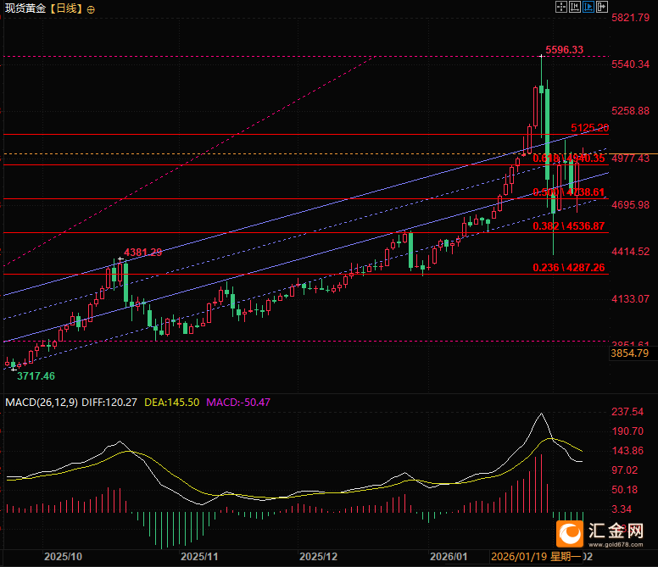Click the 5596.33 high price label
The height and width of the screenshot is (567, 658).
click(x=565, y=49)
